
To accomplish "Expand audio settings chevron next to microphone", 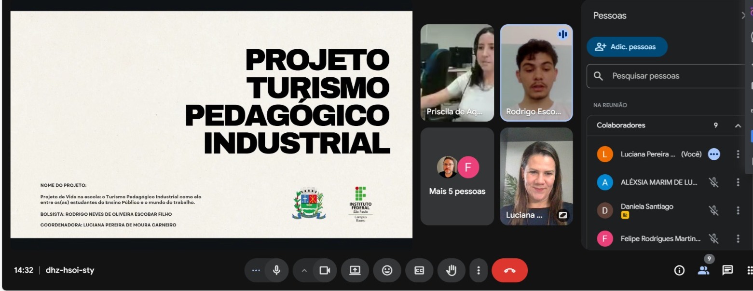I will (304, 270).
